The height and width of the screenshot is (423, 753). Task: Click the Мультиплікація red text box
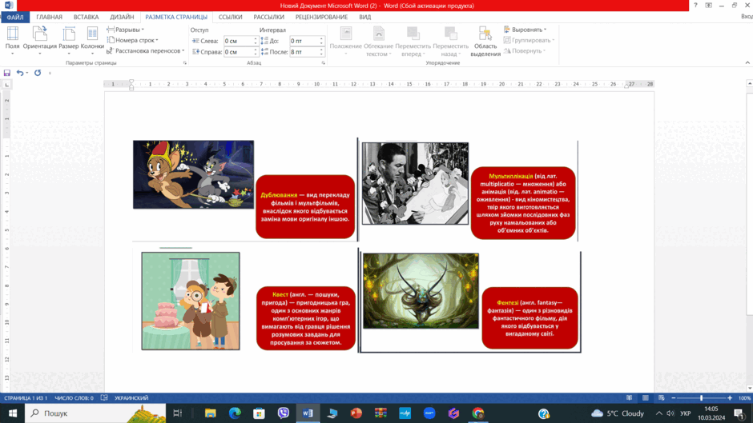point(523,203)
